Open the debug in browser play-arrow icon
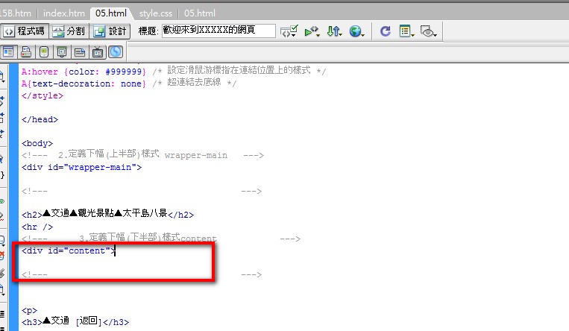Image resolution: width=569 pixels, height=331 pixels. (312, 31)
